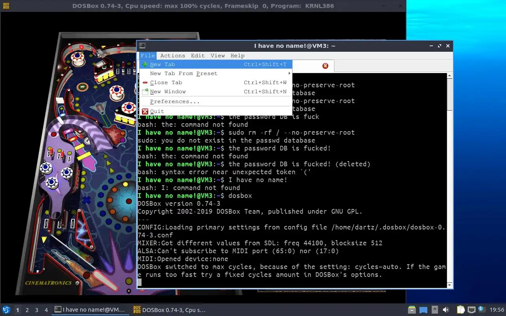
Task: Click the terminal window menu icon in the title bar
Action: [x=142, y=46]
